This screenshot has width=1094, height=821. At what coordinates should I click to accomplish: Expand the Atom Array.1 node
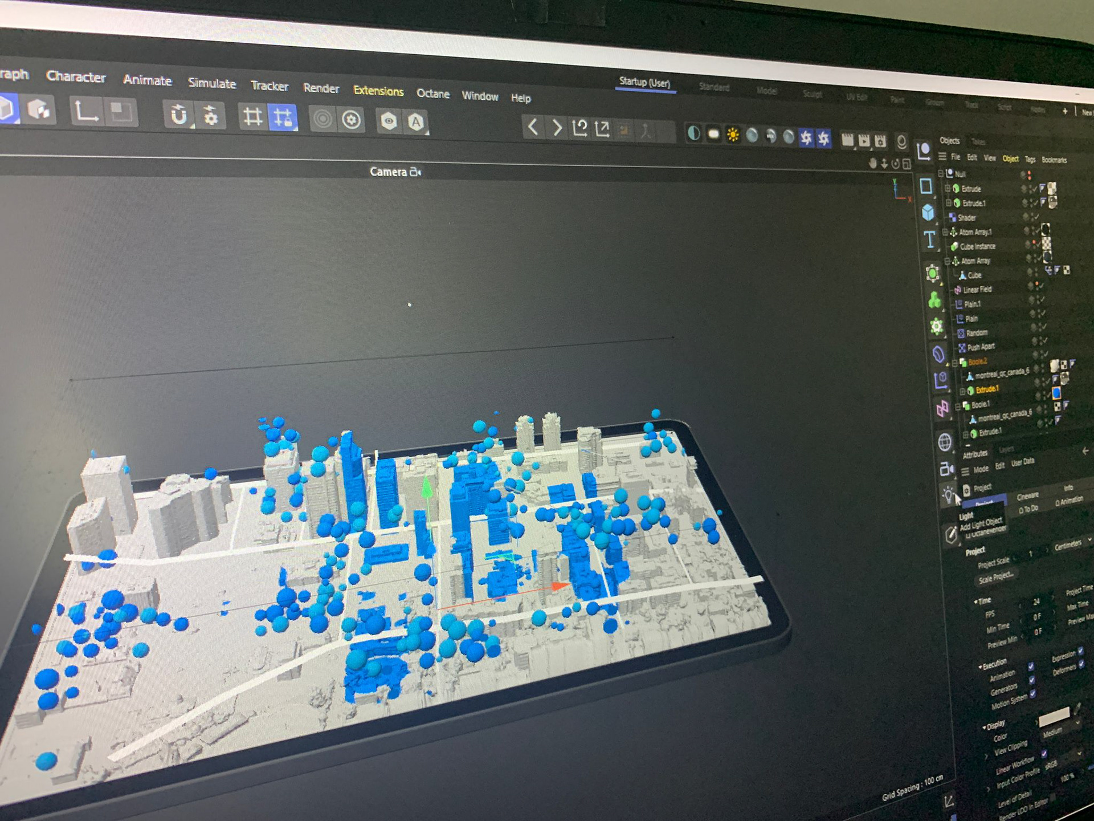pos(946,232)
